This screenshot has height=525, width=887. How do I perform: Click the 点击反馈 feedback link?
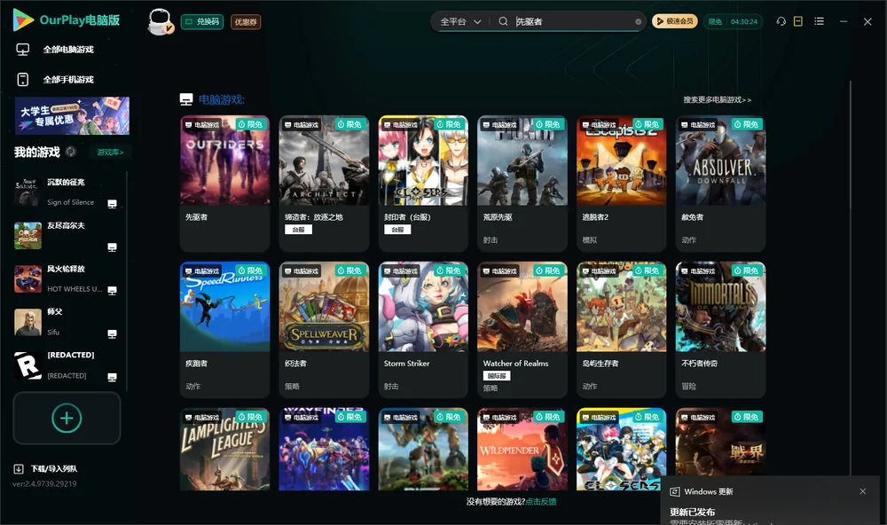click(x=541, y=502)
